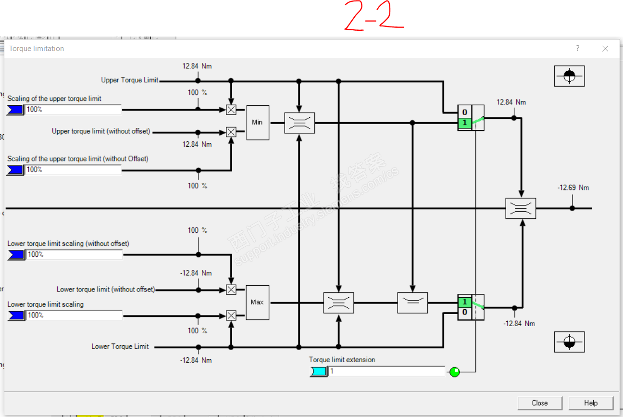Viewport: 623px width, 417px height.
Task: Click the Lower torque limit scaling 100% field
Action: click(74, 316)
